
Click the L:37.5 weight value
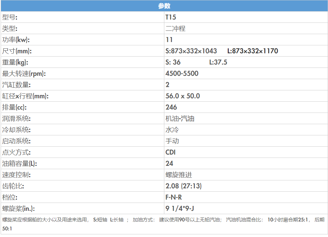pyautogui.click(x=218, y=62)
